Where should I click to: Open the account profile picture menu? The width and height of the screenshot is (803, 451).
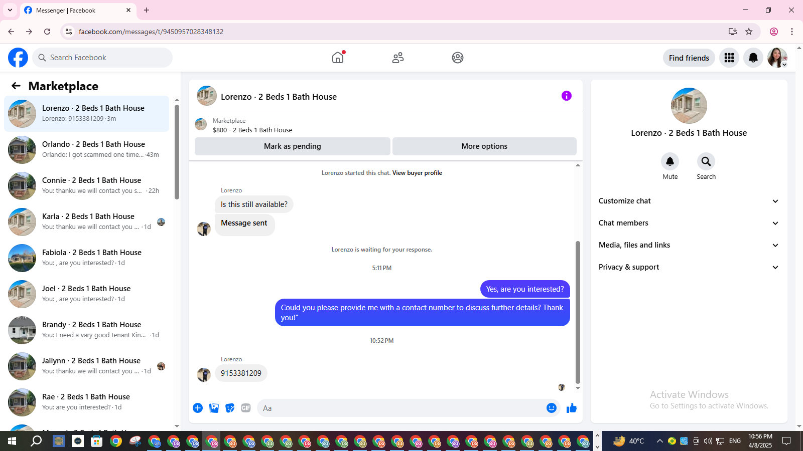777,58
